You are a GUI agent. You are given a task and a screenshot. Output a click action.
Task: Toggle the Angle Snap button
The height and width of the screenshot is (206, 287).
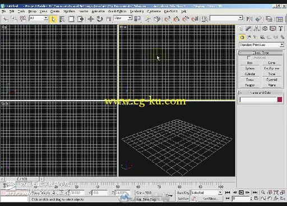(177, 19)
